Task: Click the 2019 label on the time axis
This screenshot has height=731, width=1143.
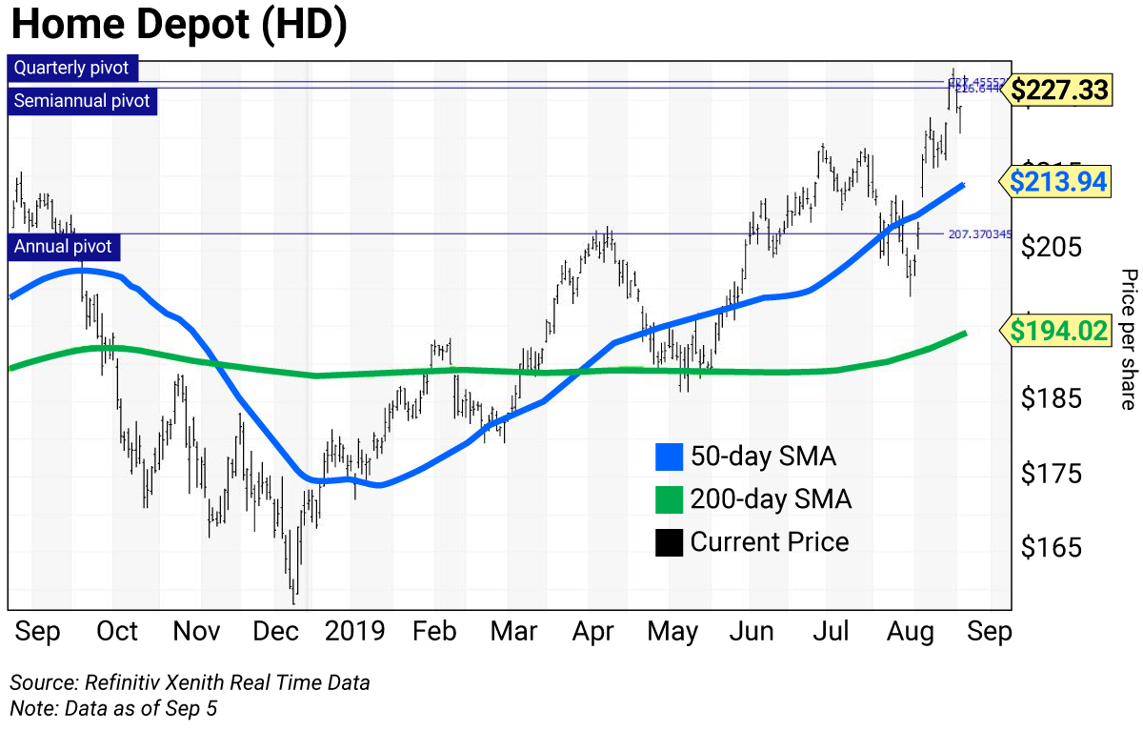Action: coord(354,631)
